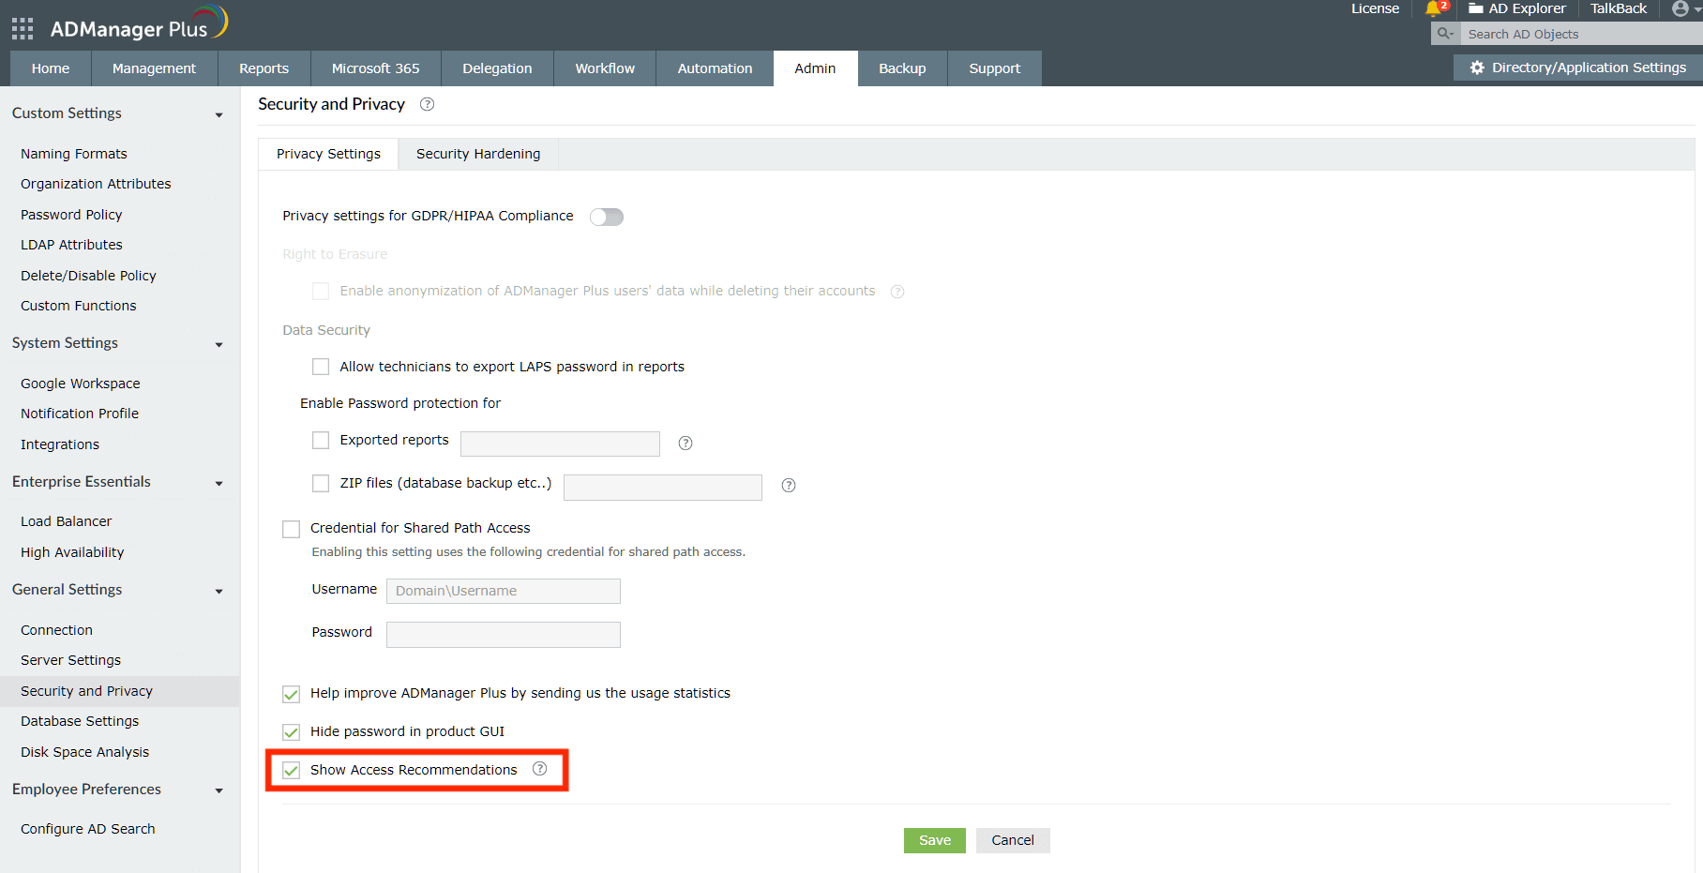Cancel the settings changes

[x=1013, y=840]
